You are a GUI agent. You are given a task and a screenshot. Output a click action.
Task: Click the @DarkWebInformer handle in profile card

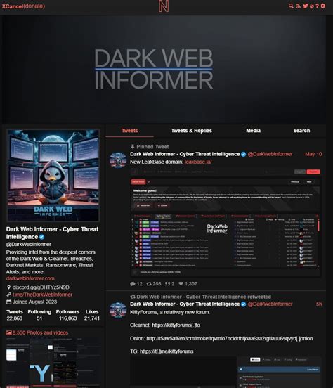[x=29, y=244]
